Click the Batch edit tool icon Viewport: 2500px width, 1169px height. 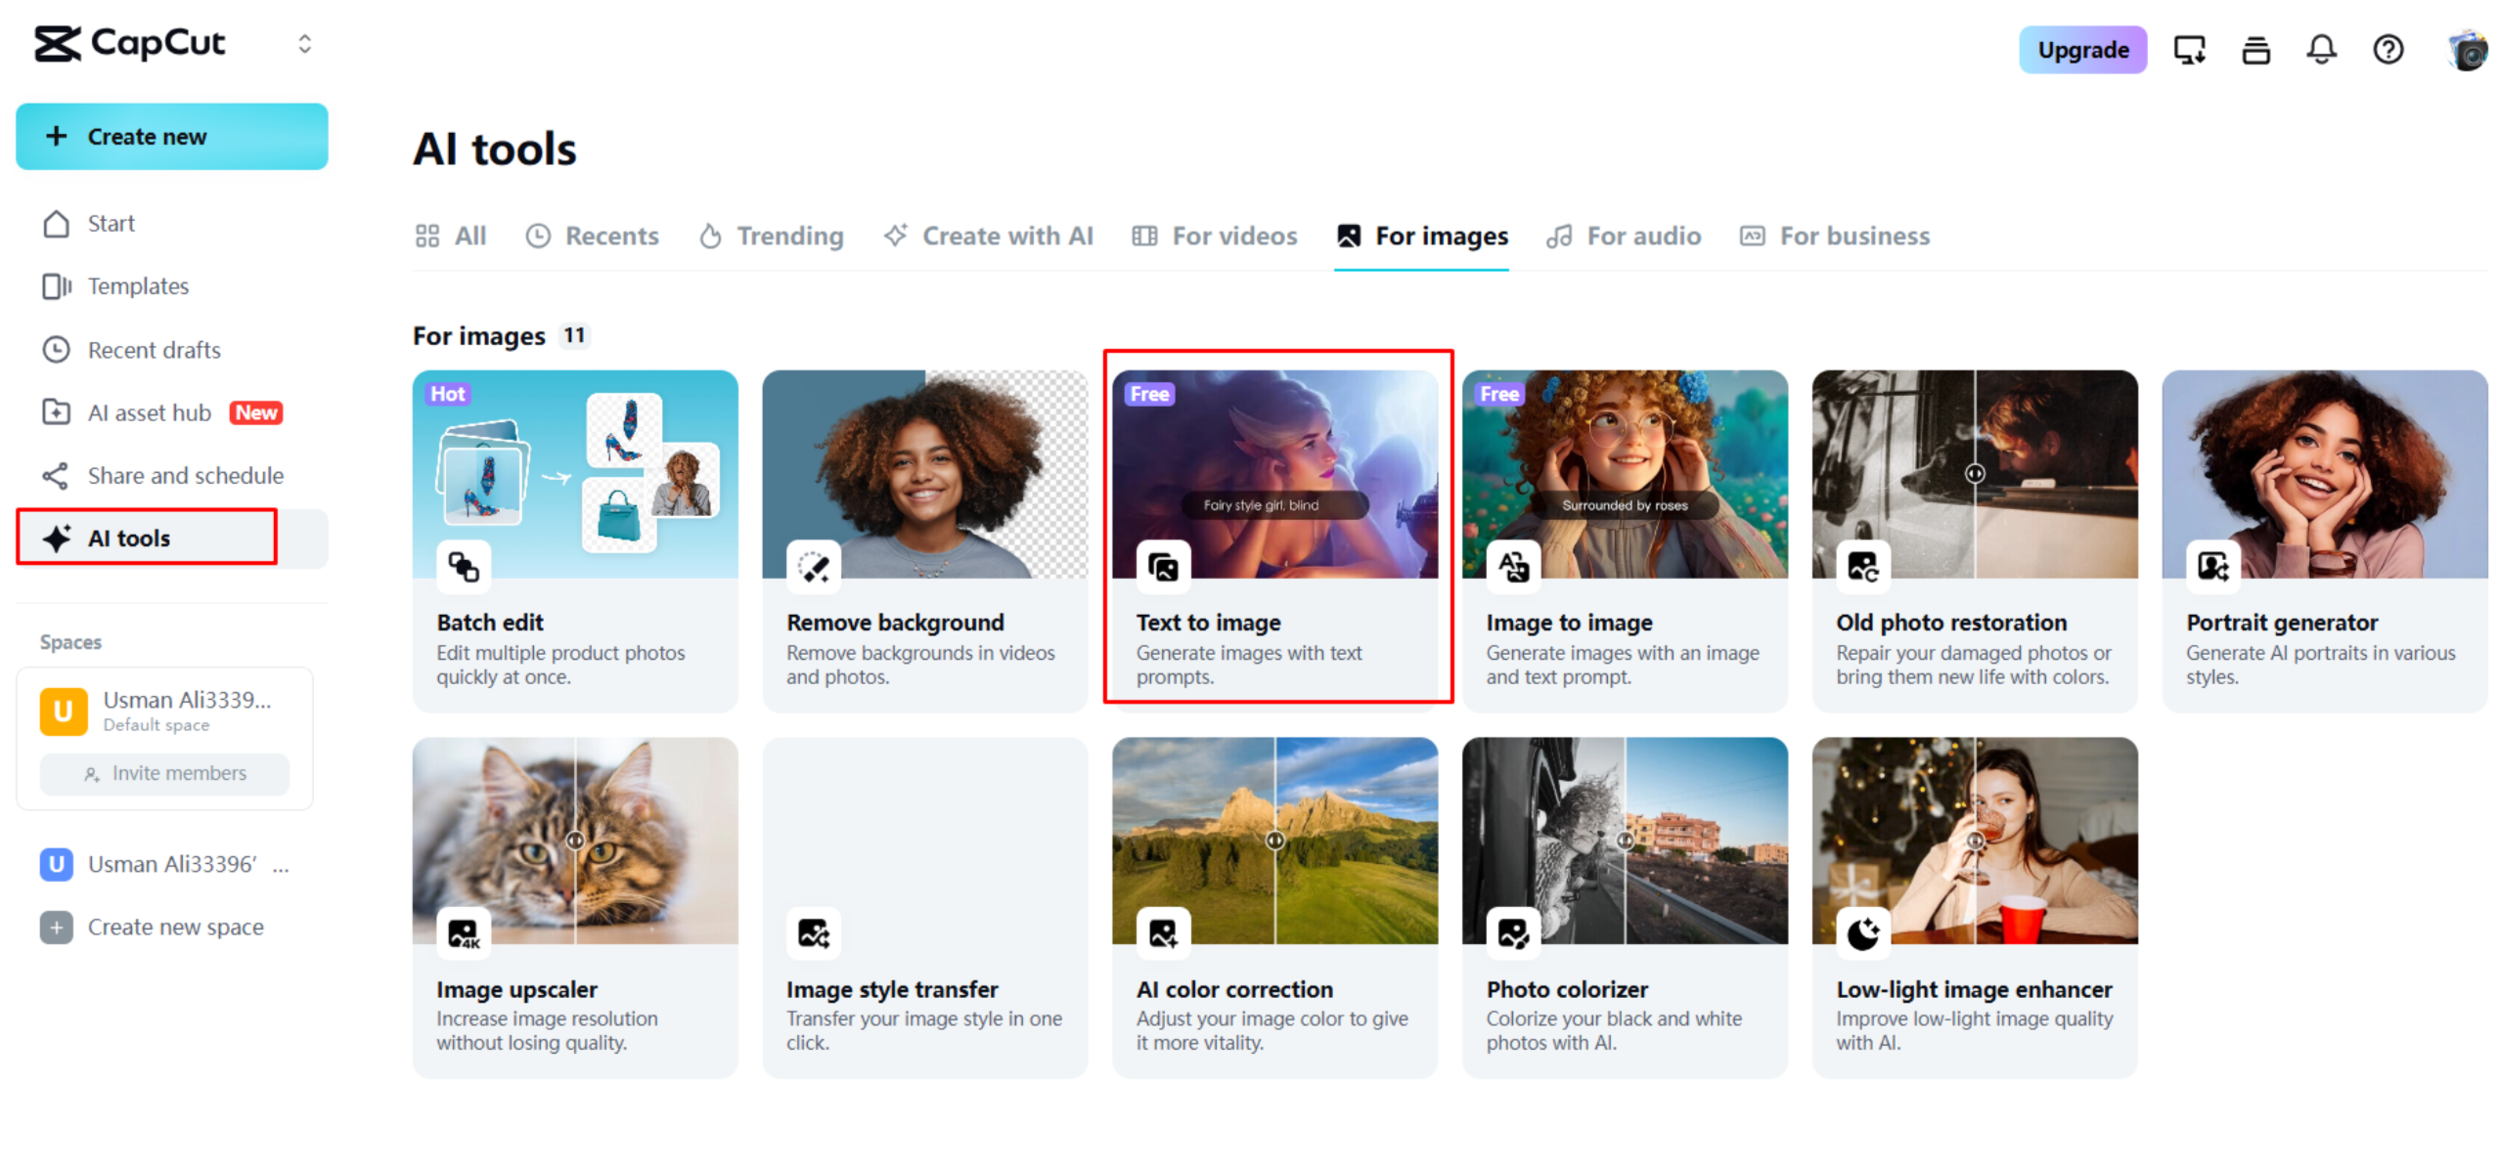463,566
